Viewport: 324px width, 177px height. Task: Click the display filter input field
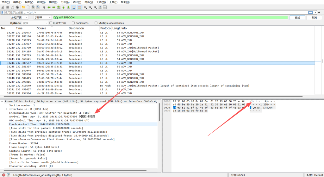pos(155,12)
